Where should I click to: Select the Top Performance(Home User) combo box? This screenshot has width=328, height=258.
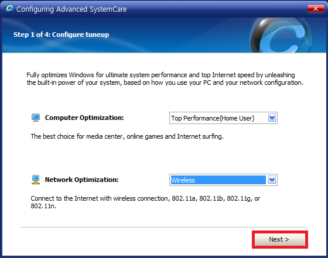pyautogui.click(x=223, y=118)
